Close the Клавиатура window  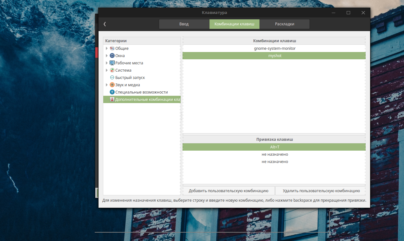coord(363,13)
